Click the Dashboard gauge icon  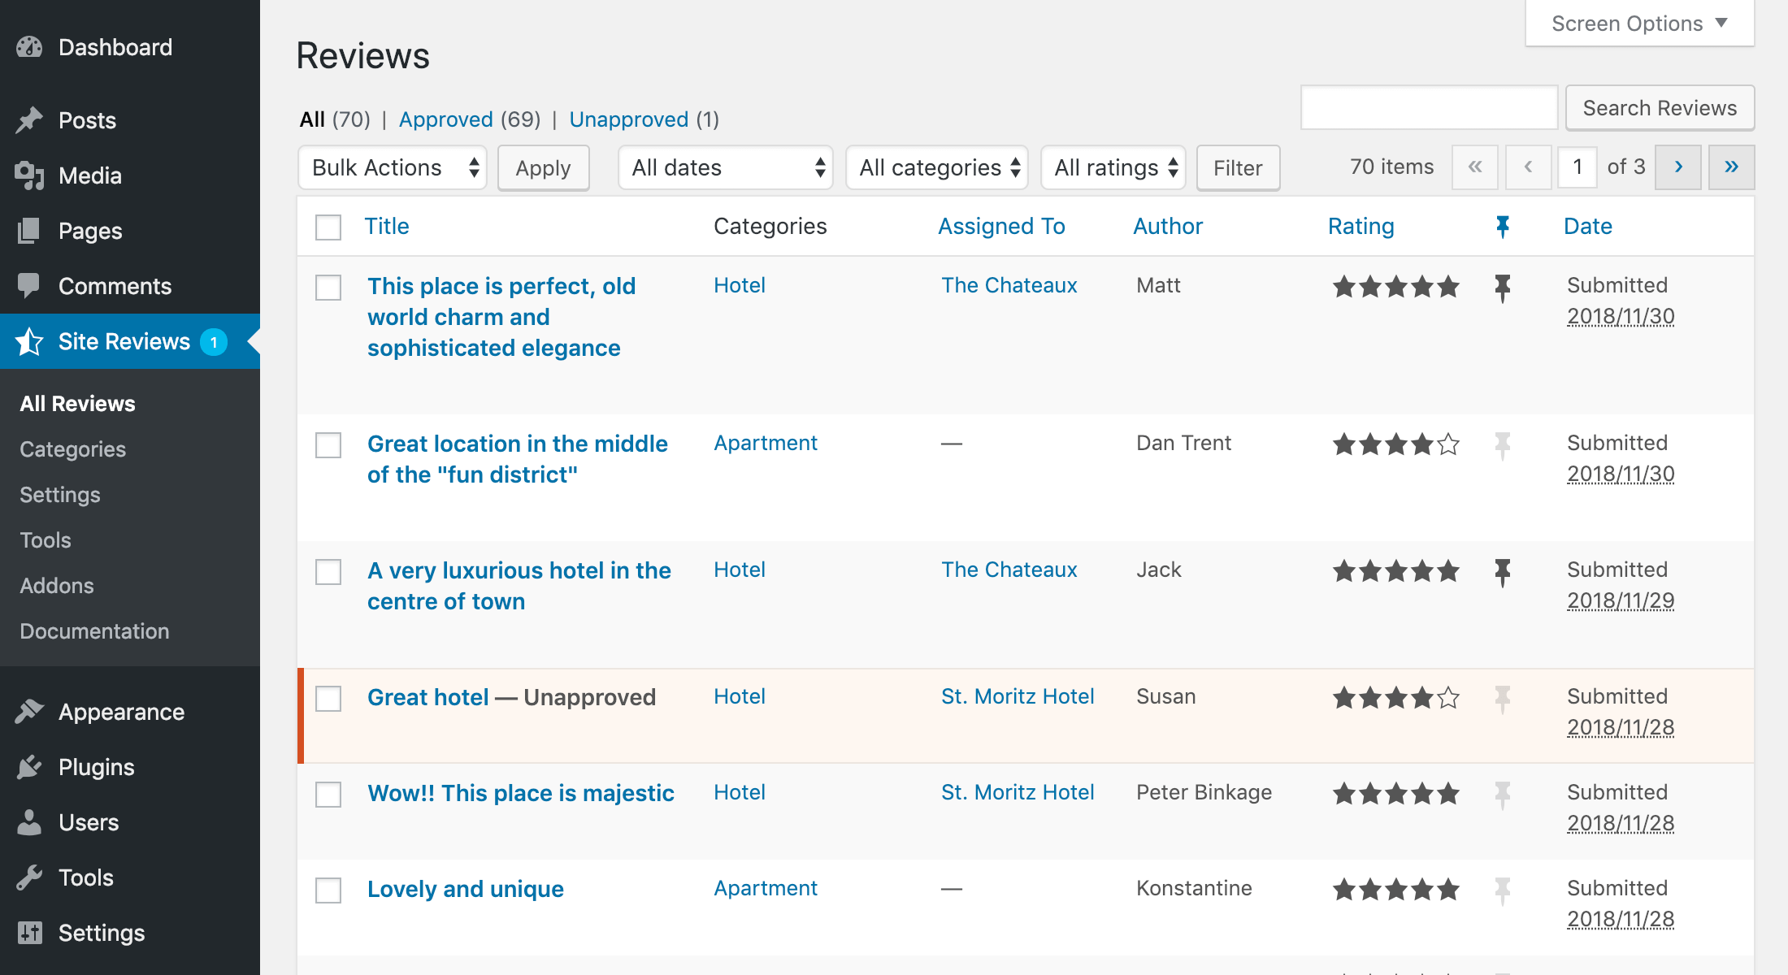tap(29, 47)
